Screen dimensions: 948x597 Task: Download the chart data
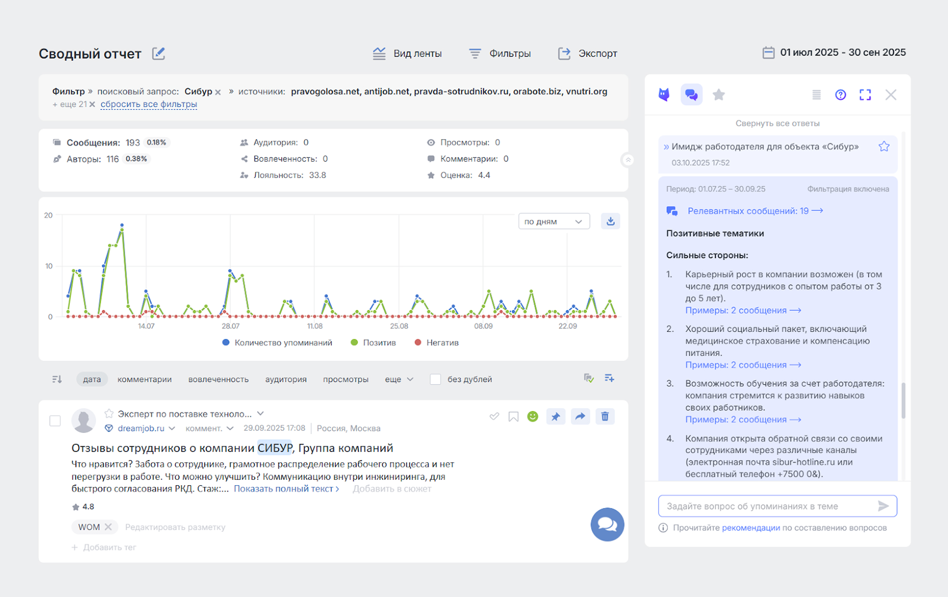coord(610,221)
